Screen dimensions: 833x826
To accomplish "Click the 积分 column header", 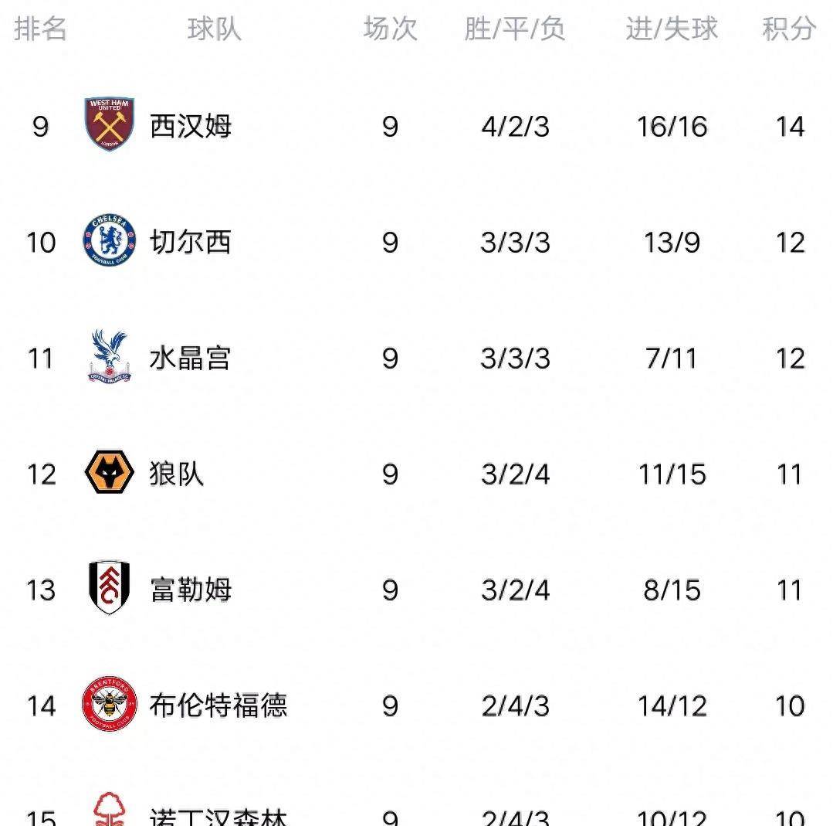I will [x=790, y=29].
